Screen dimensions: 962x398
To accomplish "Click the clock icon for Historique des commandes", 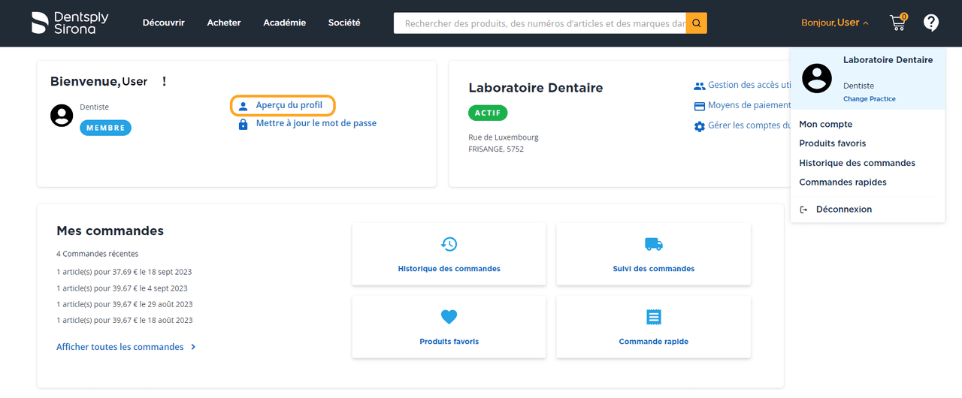I will [x=449, y=244].
